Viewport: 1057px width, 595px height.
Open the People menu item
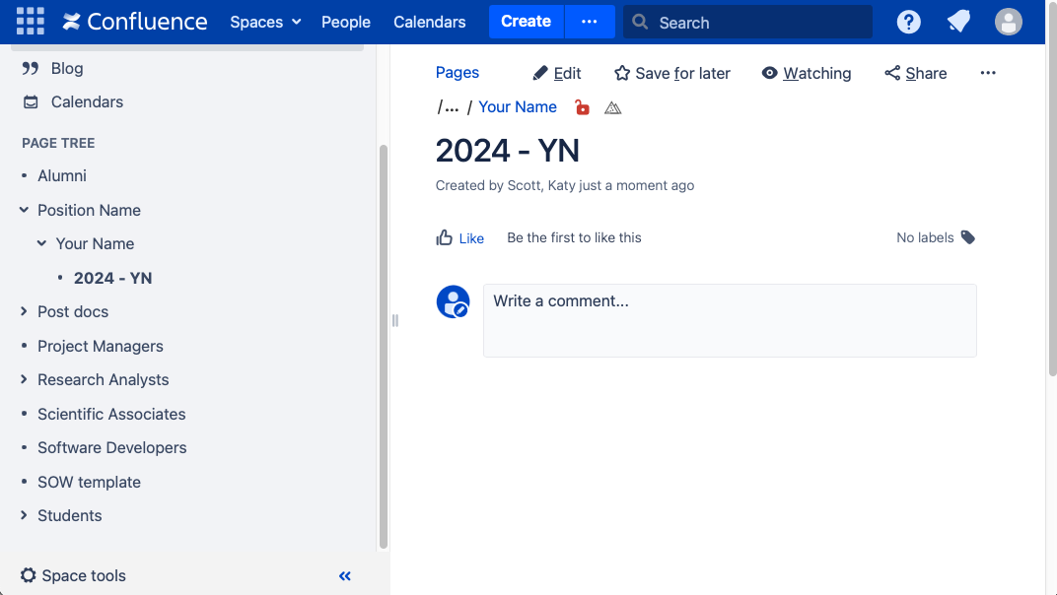(346, 22)
